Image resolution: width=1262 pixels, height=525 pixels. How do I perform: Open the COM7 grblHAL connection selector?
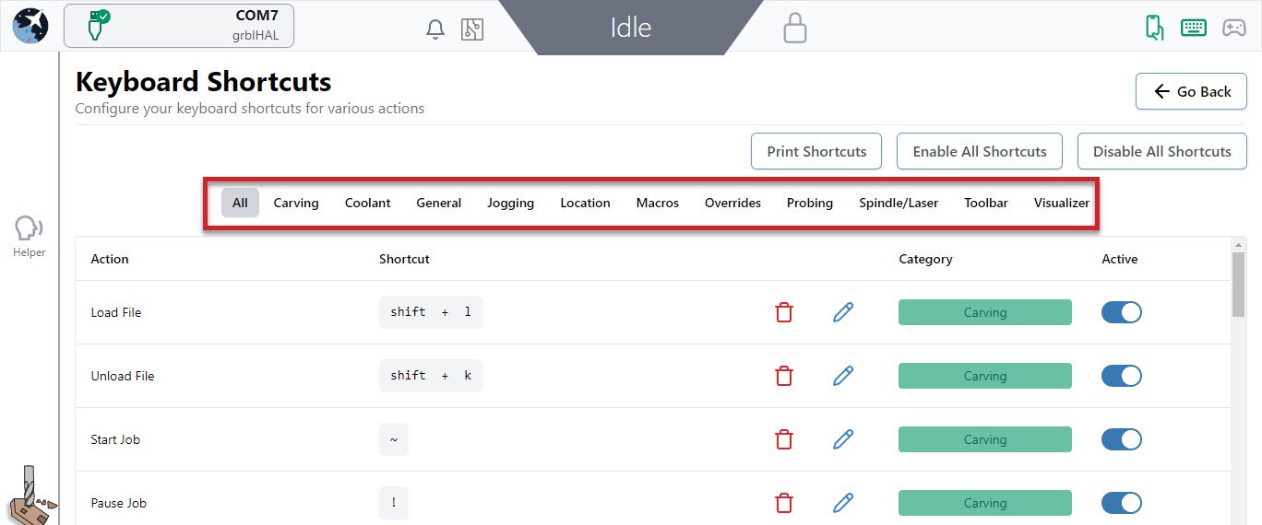(178, 26)
